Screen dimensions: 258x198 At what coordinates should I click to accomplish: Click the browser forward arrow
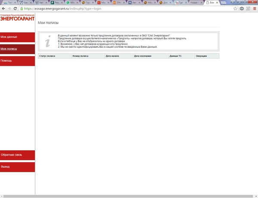9,9
